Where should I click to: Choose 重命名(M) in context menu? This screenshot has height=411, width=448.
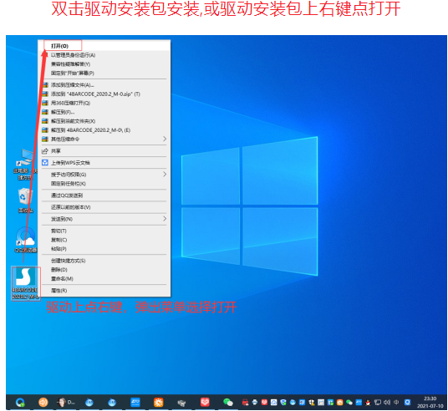tap(104, 279)
